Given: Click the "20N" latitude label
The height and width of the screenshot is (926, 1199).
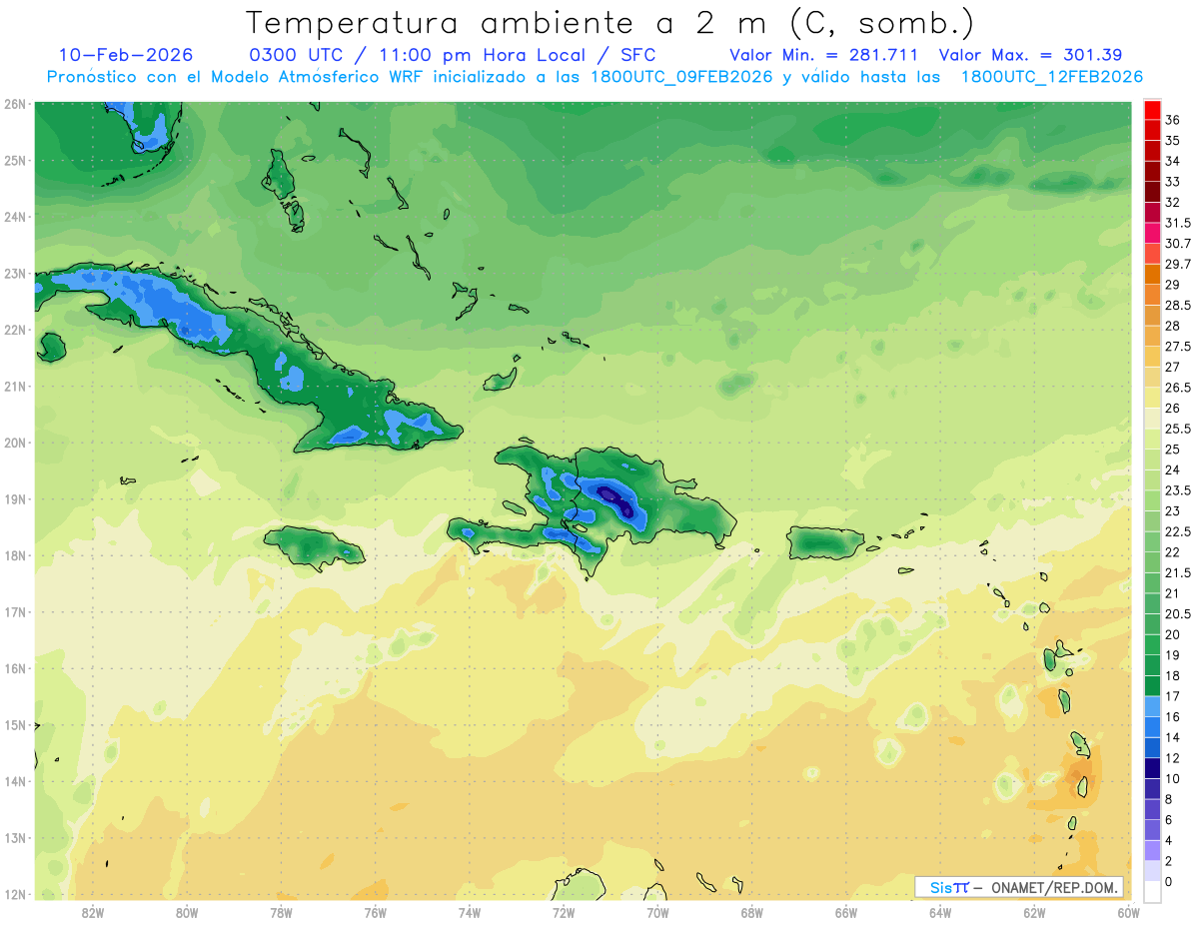Looking at the screenshot, I should 15,443.
